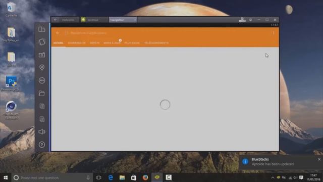The width and height of the screenshot is (323, 182).
Task: Click the Camtasia taskbar icon
Action: pos(169,177)
